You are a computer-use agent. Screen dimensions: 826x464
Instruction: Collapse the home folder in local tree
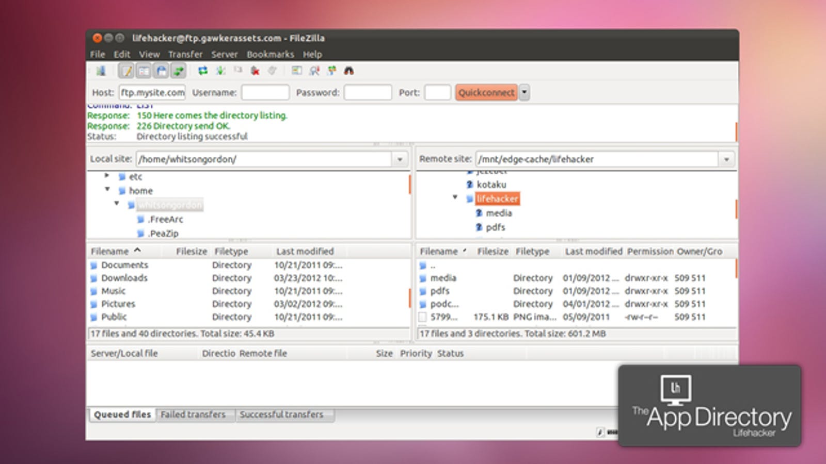[107, 189]
